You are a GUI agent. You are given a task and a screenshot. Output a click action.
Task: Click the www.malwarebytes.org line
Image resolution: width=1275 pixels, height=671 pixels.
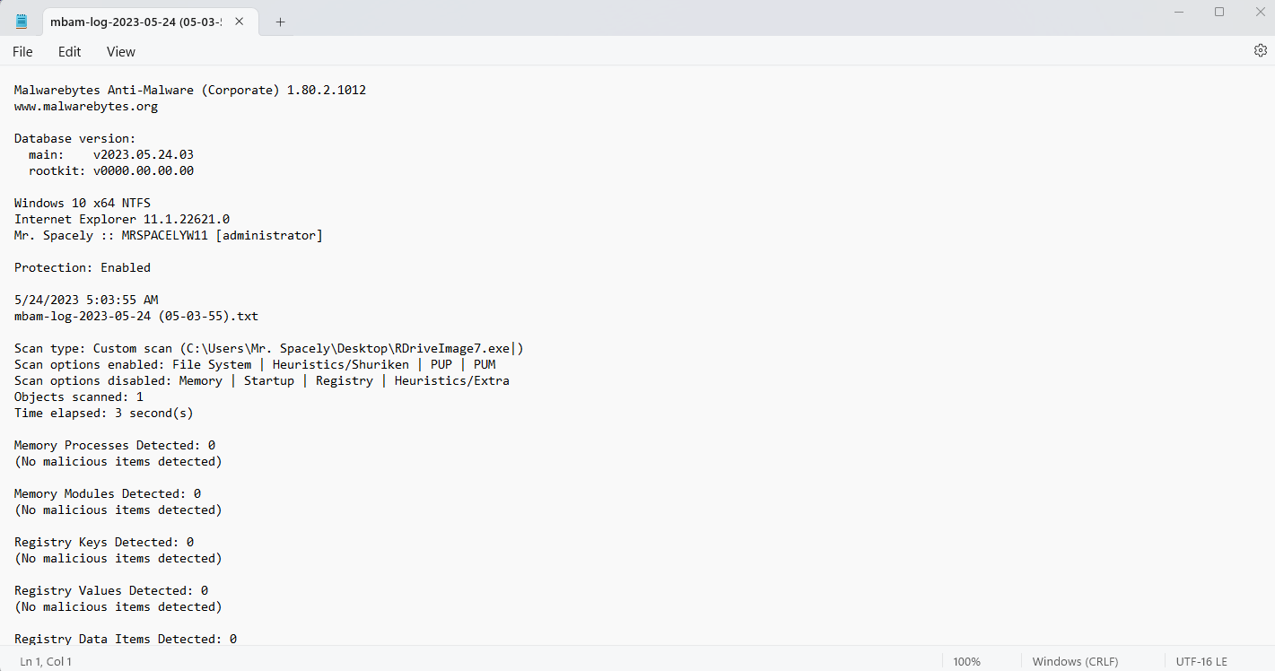[x=86, y=107]
